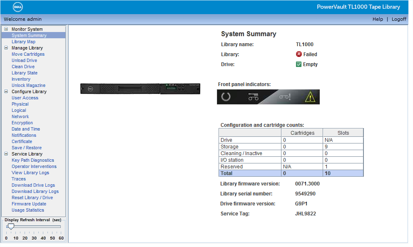The image size is (413, 247).
Task: Open the Help menu item
Action: (378, 19)
